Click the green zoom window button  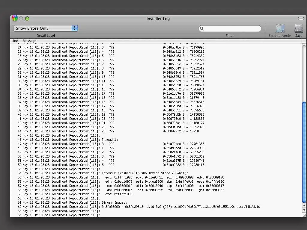(27, 19)
